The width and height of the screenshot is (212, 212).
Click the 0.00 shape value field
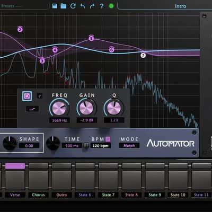click(x=29, y=146)
